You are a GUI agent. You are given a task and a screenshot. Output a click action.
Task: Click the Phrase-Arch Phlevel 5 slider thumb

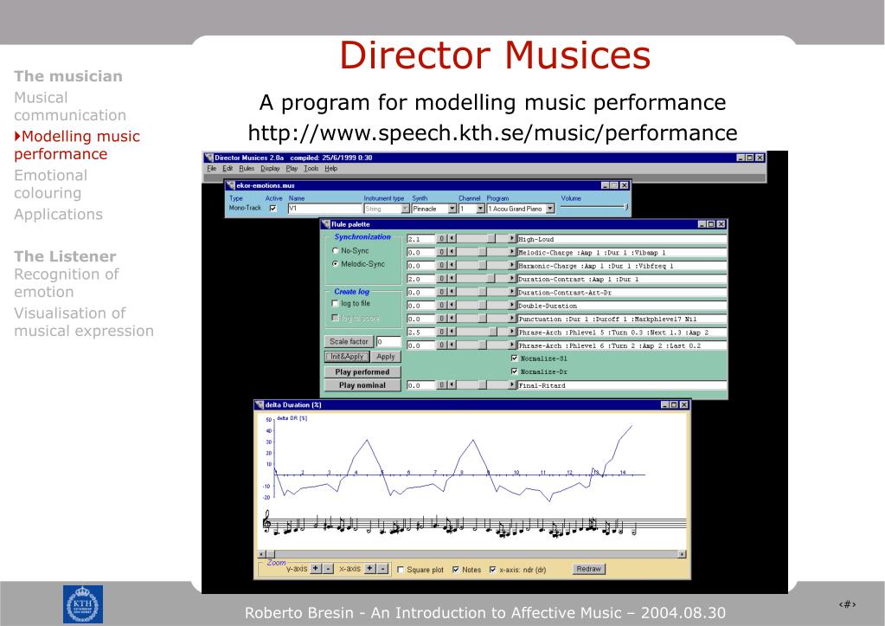click(x=493, y=332)
